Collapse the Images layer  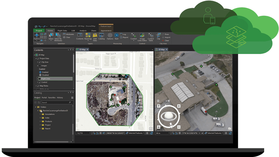tap(37, 66)
